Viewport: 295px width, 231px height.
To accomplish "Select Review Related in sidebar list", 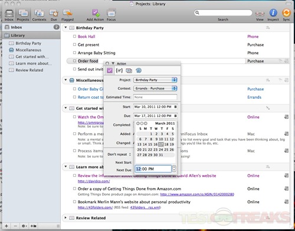I will pos(29,70).
